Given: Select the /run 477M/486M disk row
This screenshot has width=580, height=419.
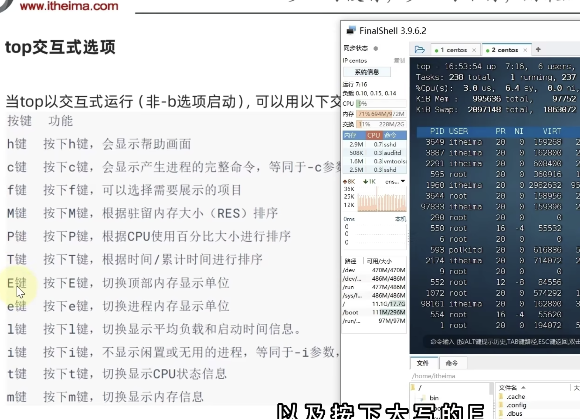Looking at the screenshot, I should 374,287.
